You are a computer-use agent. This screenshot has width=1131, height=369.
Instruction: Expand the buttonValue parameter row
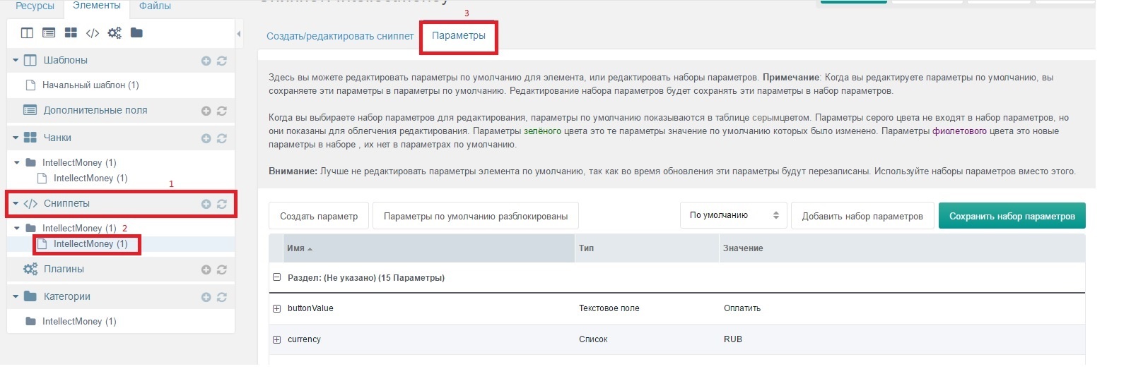click(277, 309)
